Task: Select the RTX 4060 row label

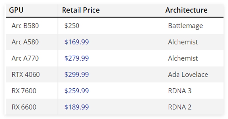Action: (26, 74)
